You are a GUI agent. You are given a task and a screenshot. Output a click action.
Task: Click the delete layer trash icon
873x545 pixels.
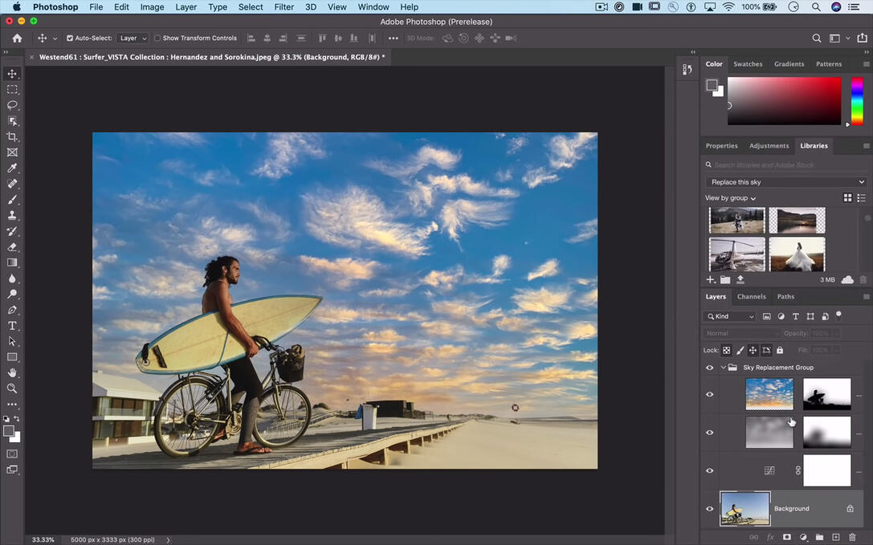[852, 537]
